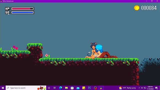Image resolution: width=160 pixels, height=90 pixels.
Task: Close the Miho Adventures window
Action: tap(157, 1)
